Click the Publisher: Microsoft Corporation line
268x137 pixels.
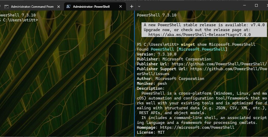pos(174,59)
